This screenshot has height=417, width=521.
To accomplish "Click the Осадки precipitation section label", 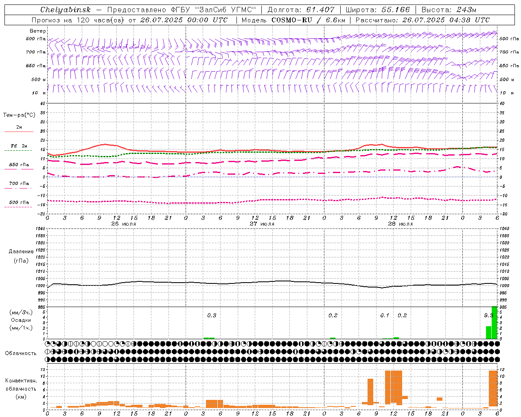I will point(21,320).
